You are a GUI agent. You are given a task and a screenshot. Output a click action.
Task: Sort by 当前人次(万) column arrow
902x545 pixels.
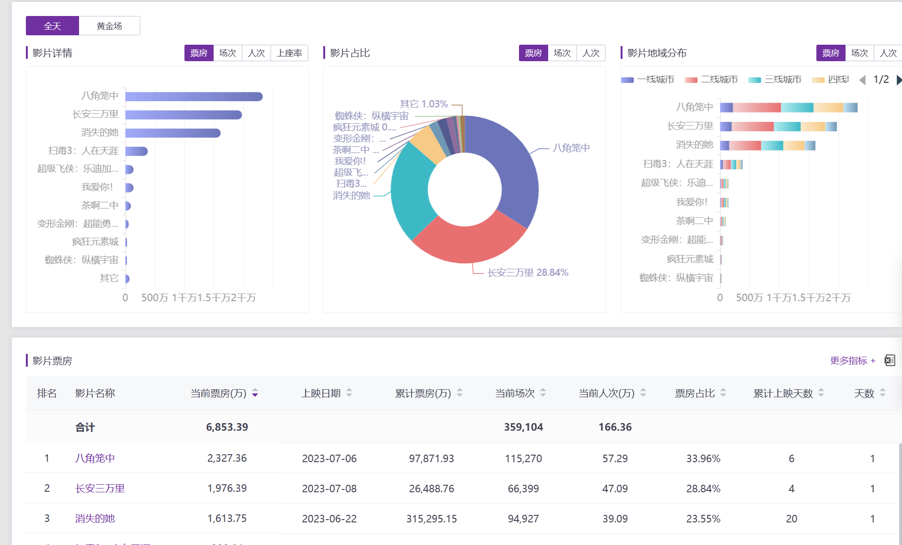pyautogui.click(x=643, y=393)
